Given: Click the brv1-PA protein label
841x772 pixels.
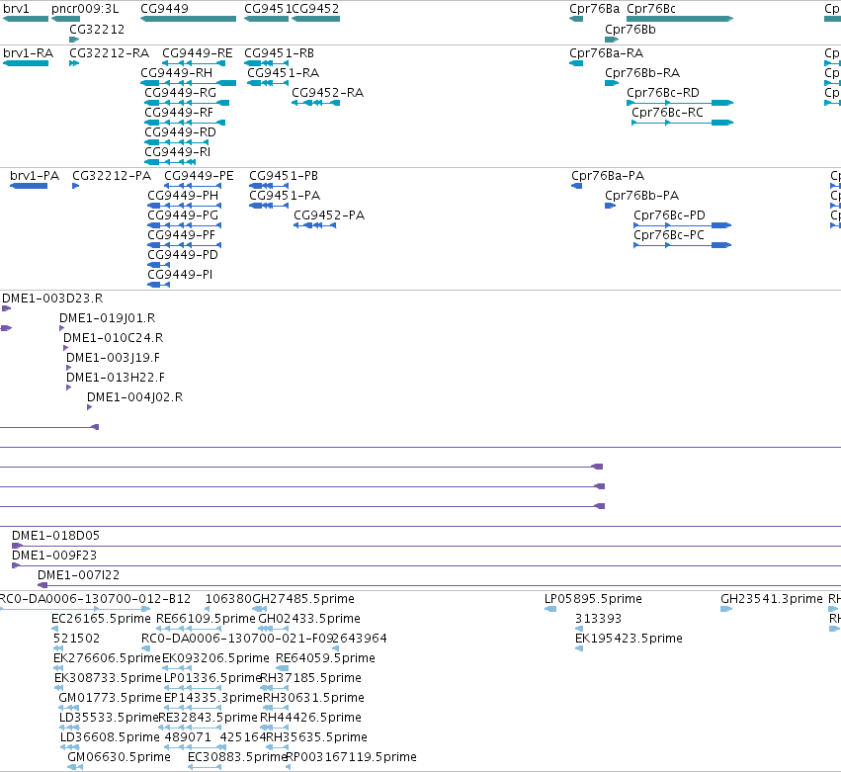Looking at the screenshot, I should click(35, 175).
